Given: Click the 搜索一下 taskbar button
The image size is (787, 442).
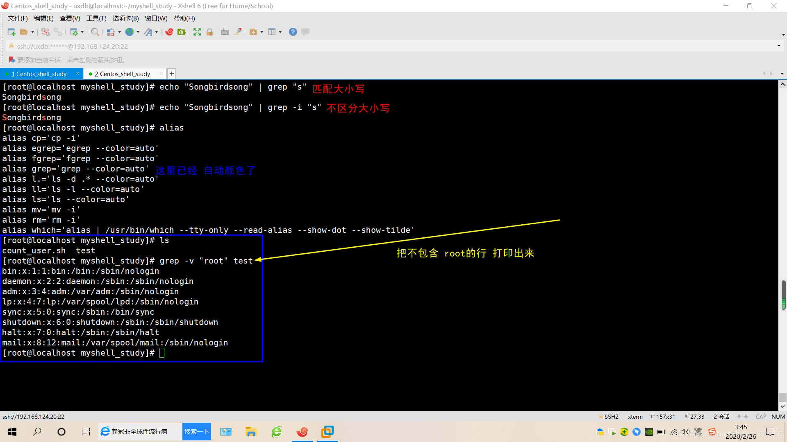Looking at the screenshot, I should pyautogui.click(x=197, y=432).
